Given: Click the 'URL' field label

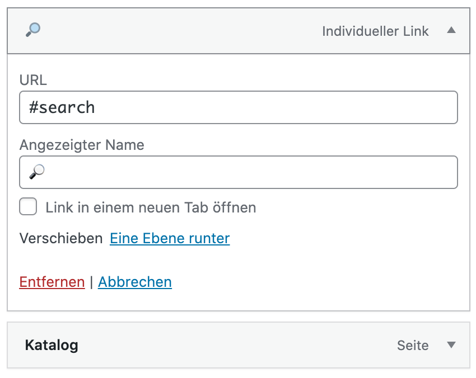Looking at the screenshot, I should click(x=33, y=80).
